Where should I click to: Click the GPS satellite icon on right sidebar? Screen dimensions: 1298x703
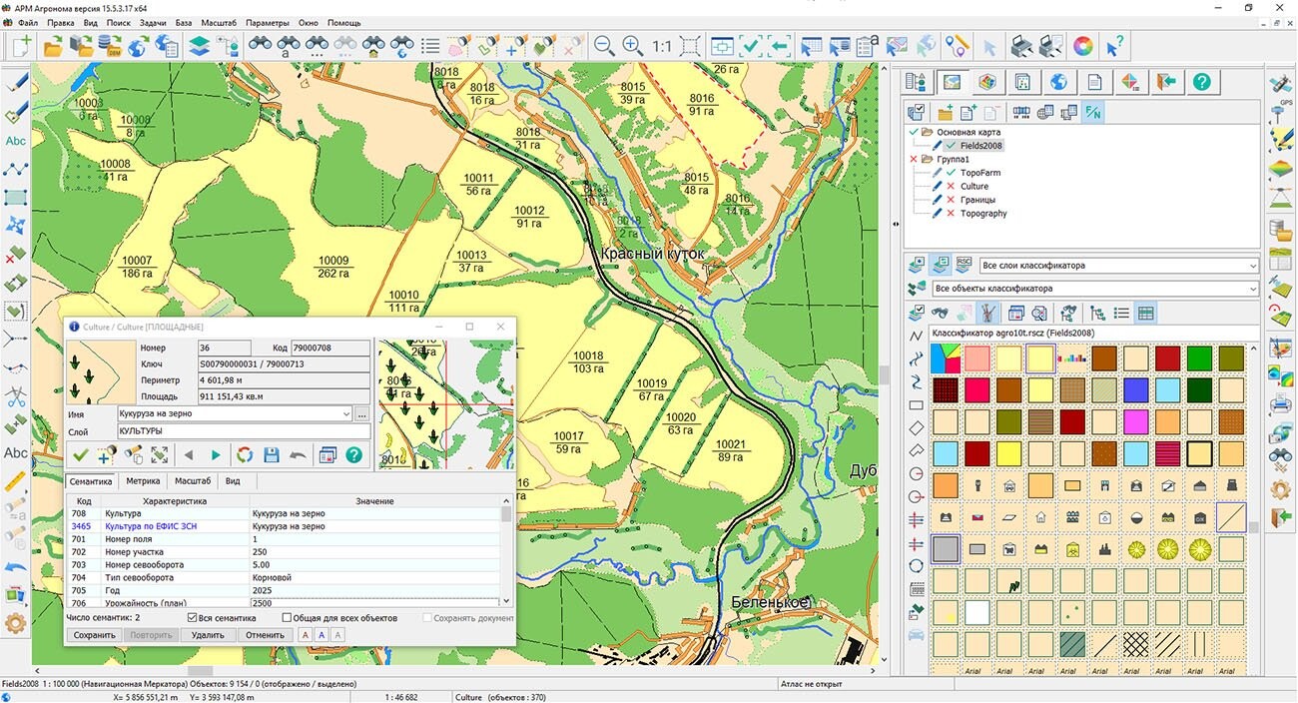(x=1280, y=84)
